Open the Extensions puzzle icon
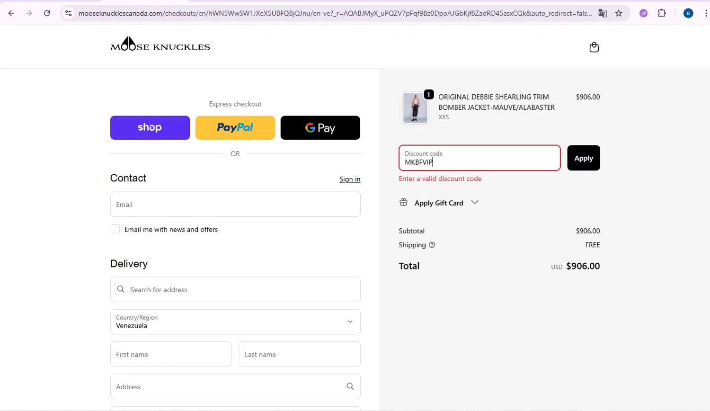Viewport: 710px width, 411px height. [x=662, y=13]
